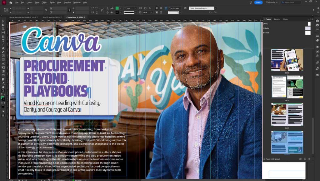The height and width of the screenshot is (181, 320).
Task: Open the opacity 100% dropdown
Action: (152, 13)
